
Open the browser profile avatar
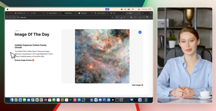click(x=147, y=17)
